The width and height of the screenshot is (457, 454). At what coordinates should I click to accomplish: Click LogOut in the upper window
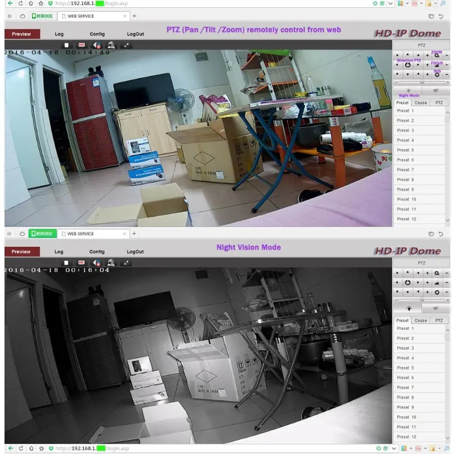tap(136, 34)
